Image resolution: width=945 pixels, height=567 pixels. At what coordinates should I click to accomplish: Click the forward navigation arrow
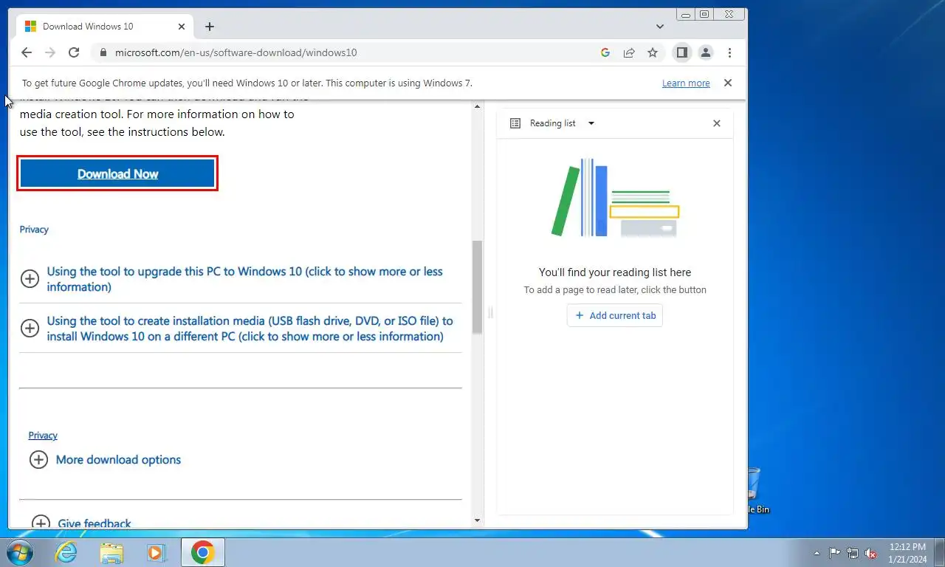(x=50, y=52)
